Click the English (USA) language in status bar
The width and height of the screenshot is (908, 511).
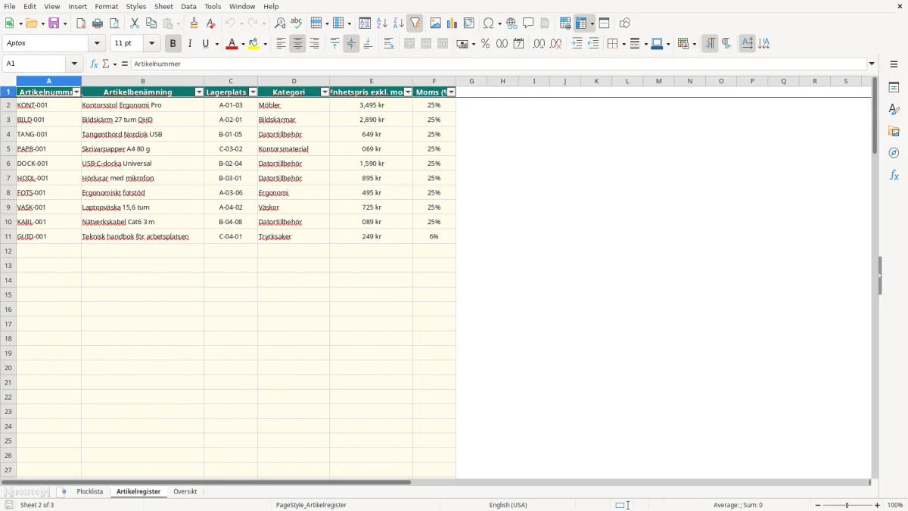coord(508,505)
